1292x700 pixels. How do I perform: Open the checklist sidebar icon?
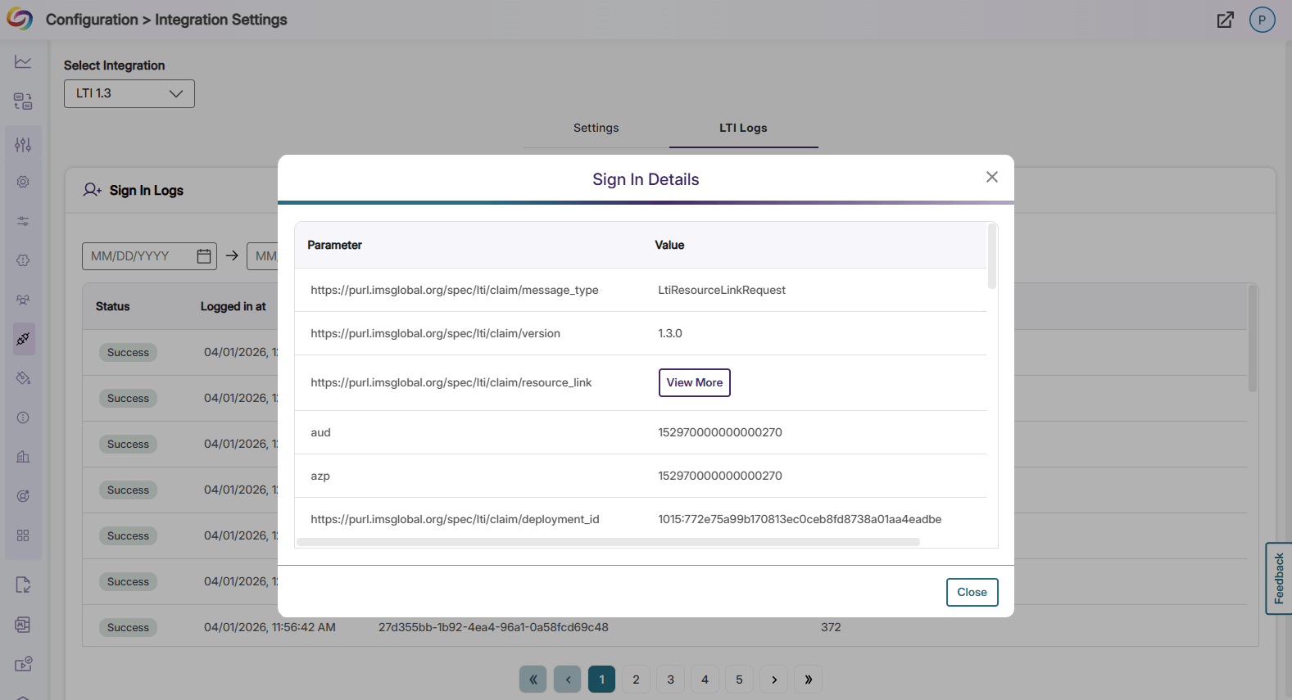pyautogui.click(x=23, y=102)
